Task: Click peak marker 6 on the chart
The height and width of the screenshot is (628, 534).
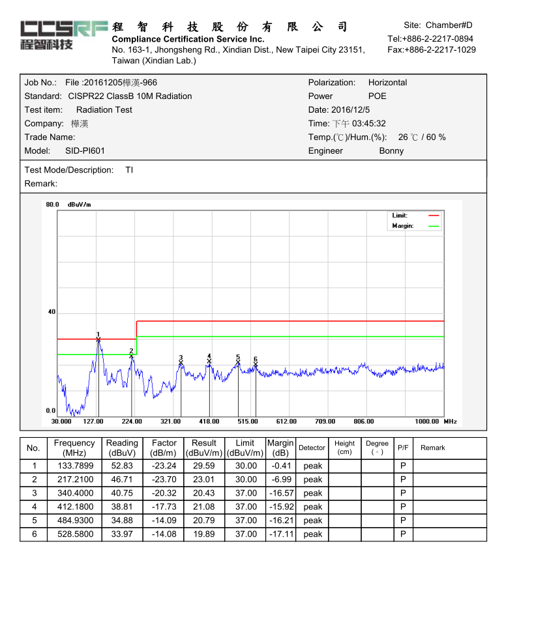Action: click(256, 364)
